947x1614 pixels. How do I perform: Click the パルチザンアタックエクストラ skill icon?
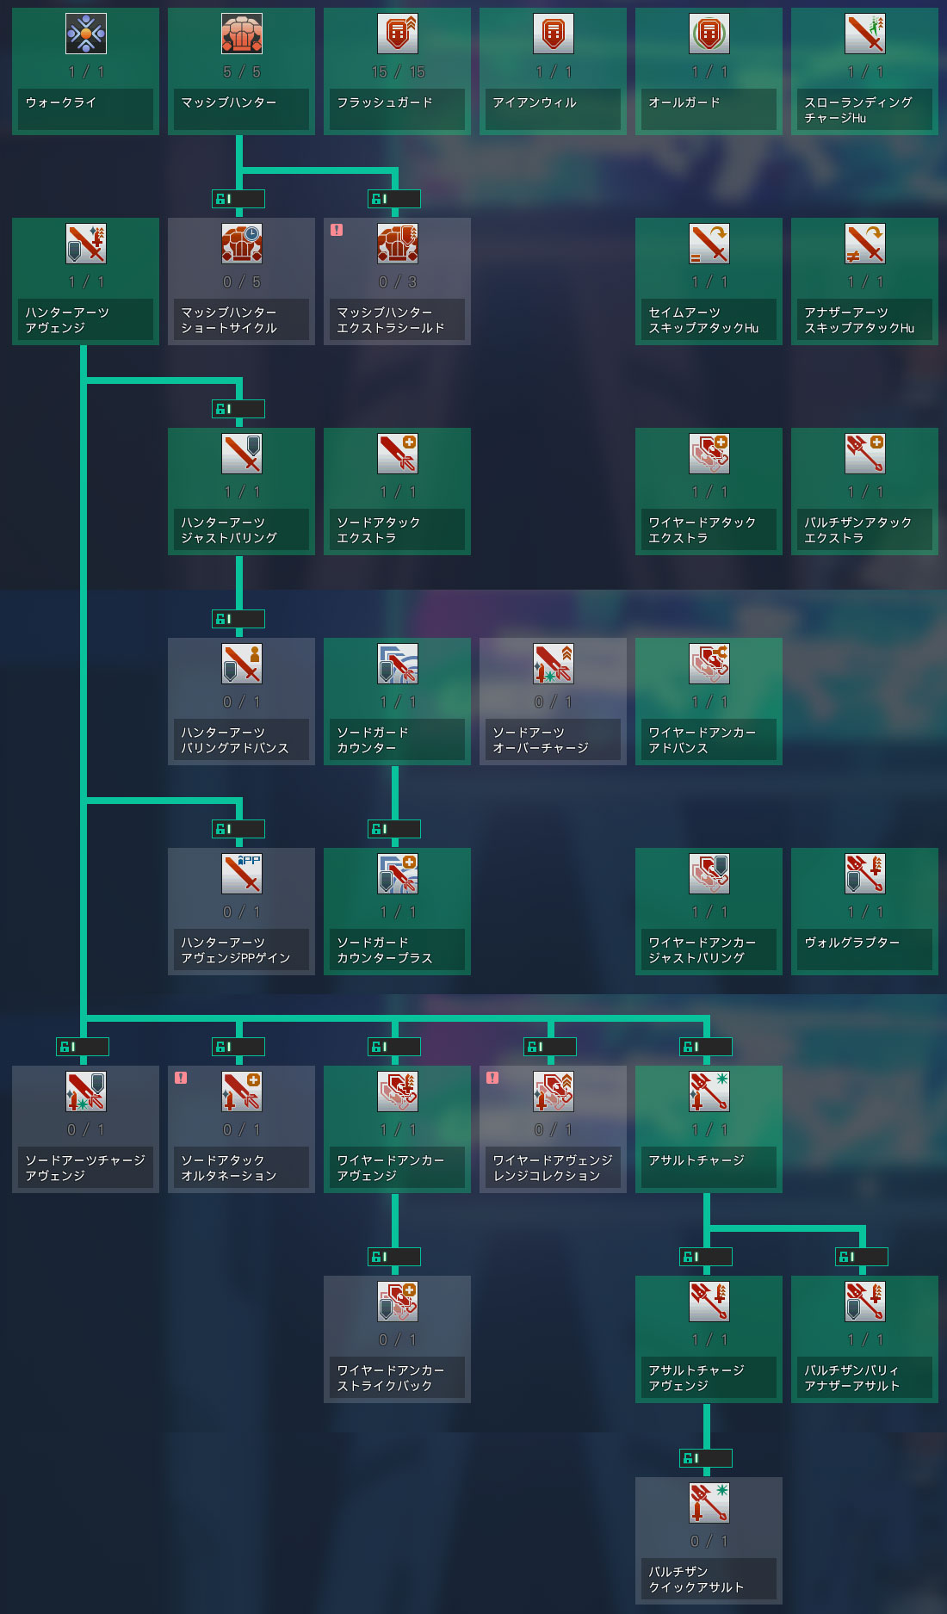click(x=865, y=454)
